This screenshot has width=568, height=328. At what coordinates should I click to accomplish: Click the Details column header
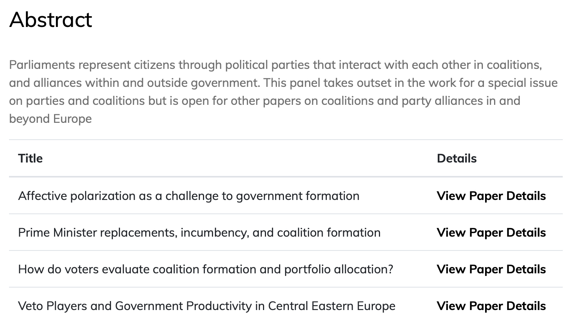pos(457,158)
